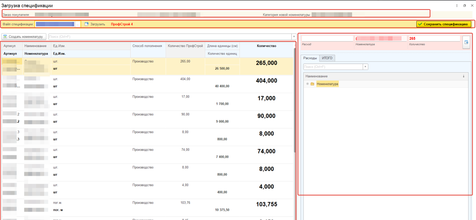Click Производство in the 103,76 row

143,203
